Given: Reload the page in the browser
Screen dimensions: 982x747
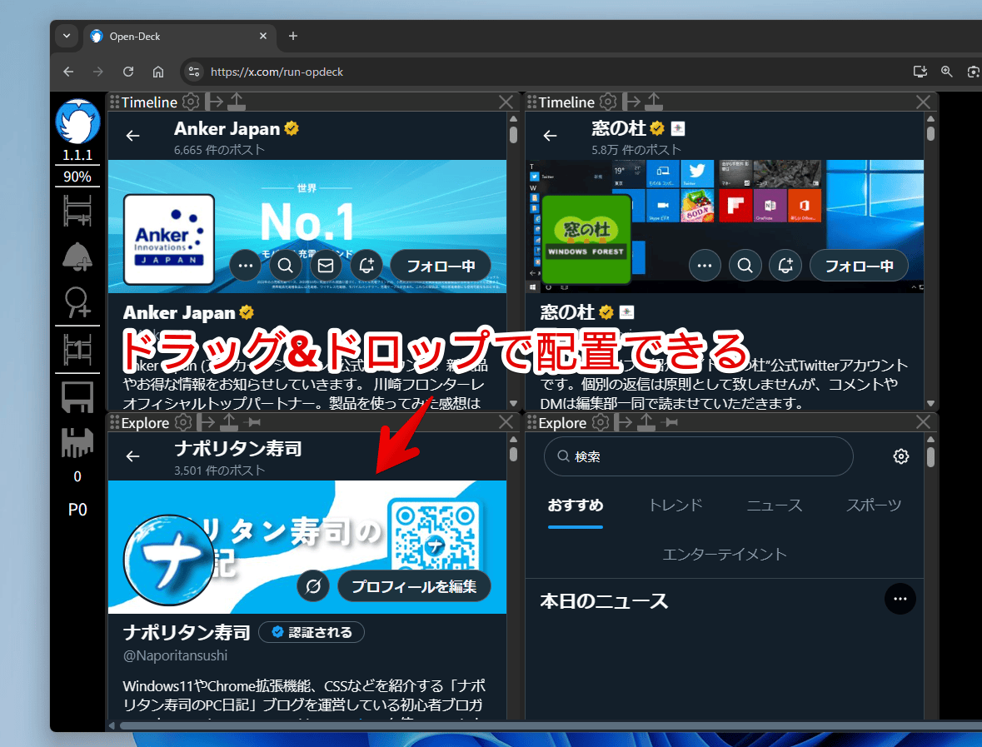Looking at the screenshot, I should coord(128,72).
